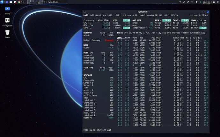Click the FILE SYS section heading
The image size is (220, 137).
pos(88,68)
